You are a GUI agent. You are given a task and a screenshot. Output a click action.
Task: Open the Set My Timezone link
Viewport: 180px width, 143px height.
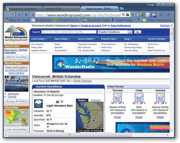(83, 81)
